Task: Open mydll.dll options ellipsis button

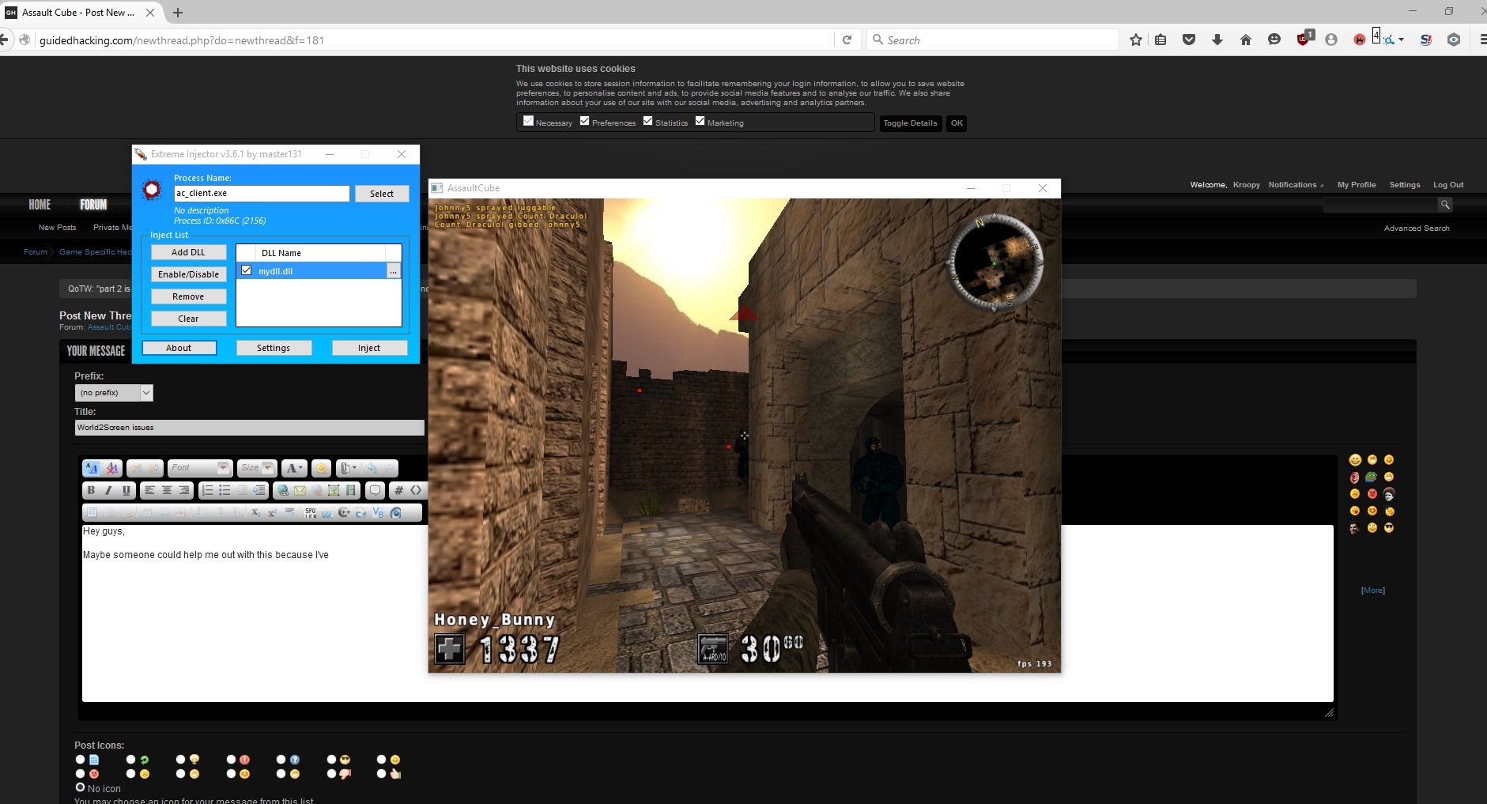Action: (393, 270)
